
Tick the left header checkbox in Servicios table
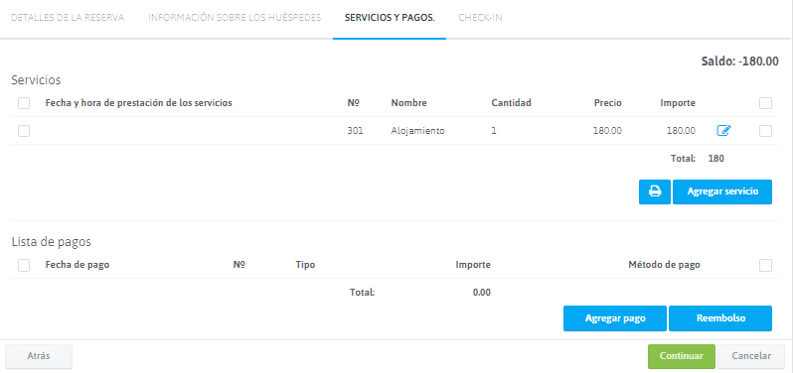tap(24, 103)
